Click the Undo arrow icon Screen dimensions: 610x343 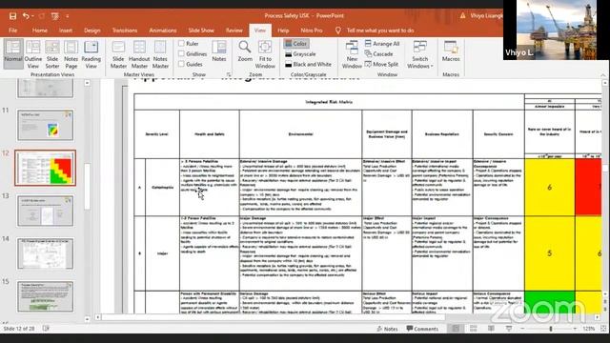click(26, 16)
